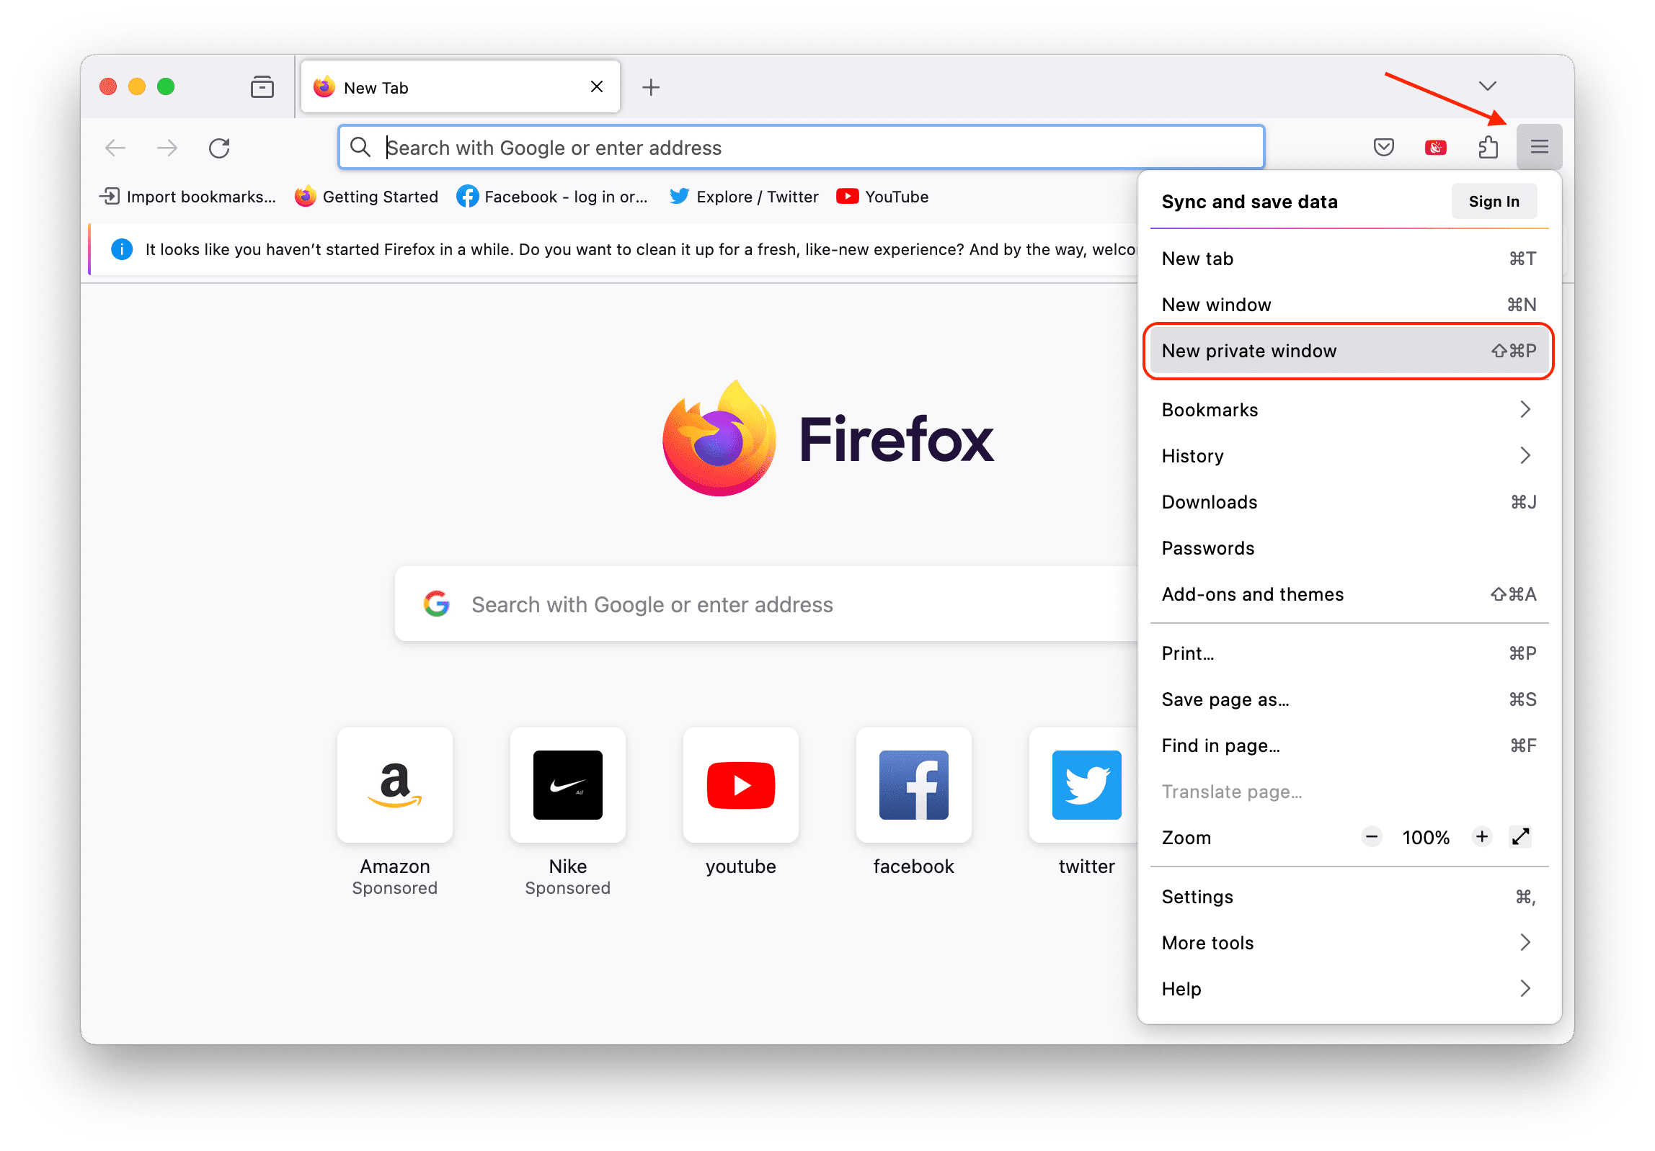This screenshot has height=1151, width=1655.
Task: Click the Pocket save icon in toolbar
Action: click(x=1386, y=148)
